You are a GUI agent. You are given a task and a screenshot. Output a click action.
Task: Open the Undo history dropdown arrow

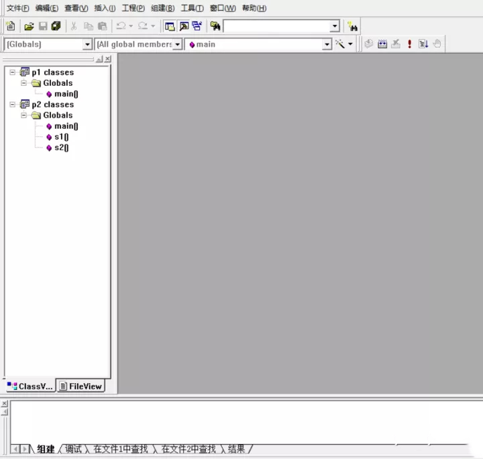[x=131, y=26]
